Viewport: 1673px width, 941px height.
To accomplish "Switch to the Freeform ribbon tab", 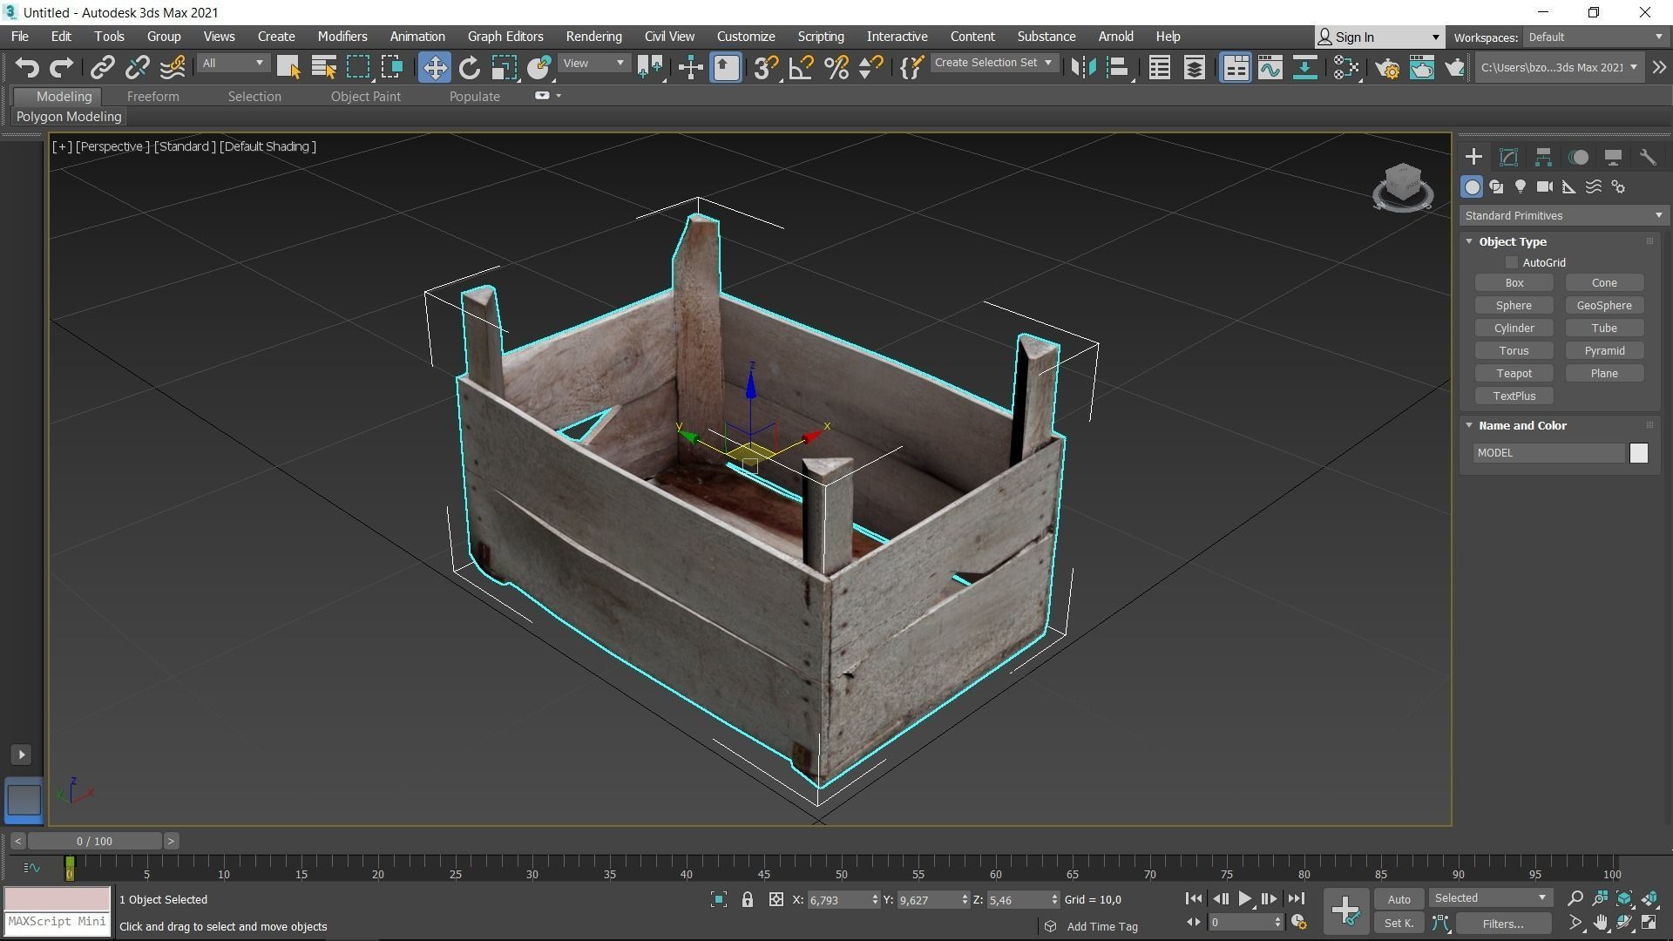I will pos(152,97).
